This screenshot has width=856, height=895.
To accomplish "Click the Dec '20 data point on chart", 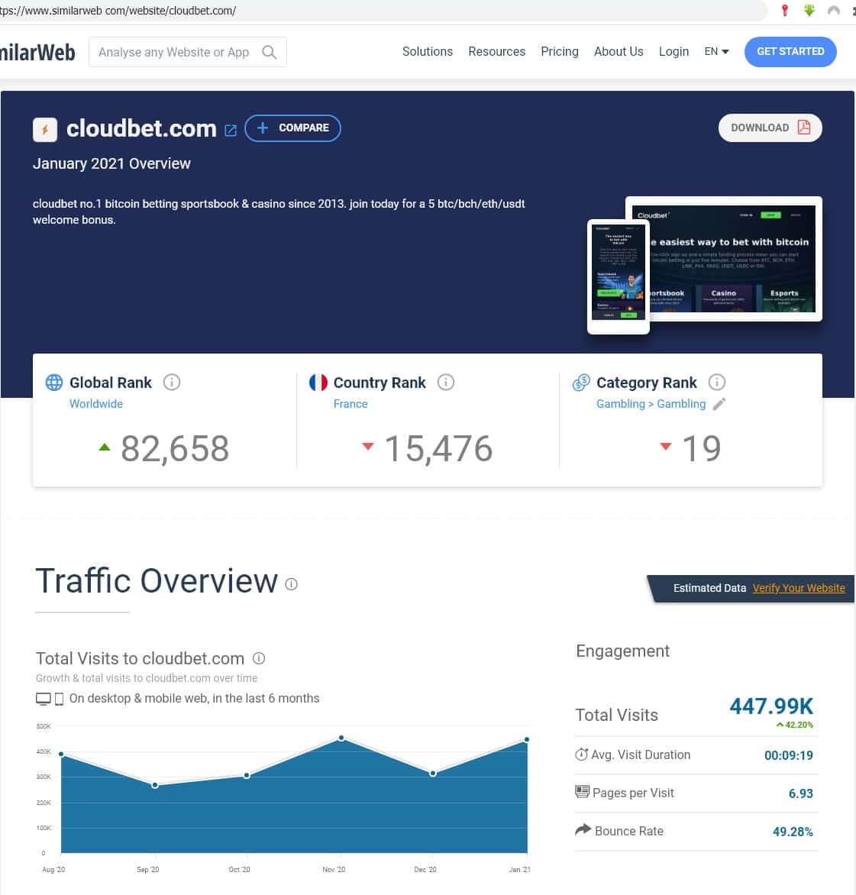I will 432,774.
